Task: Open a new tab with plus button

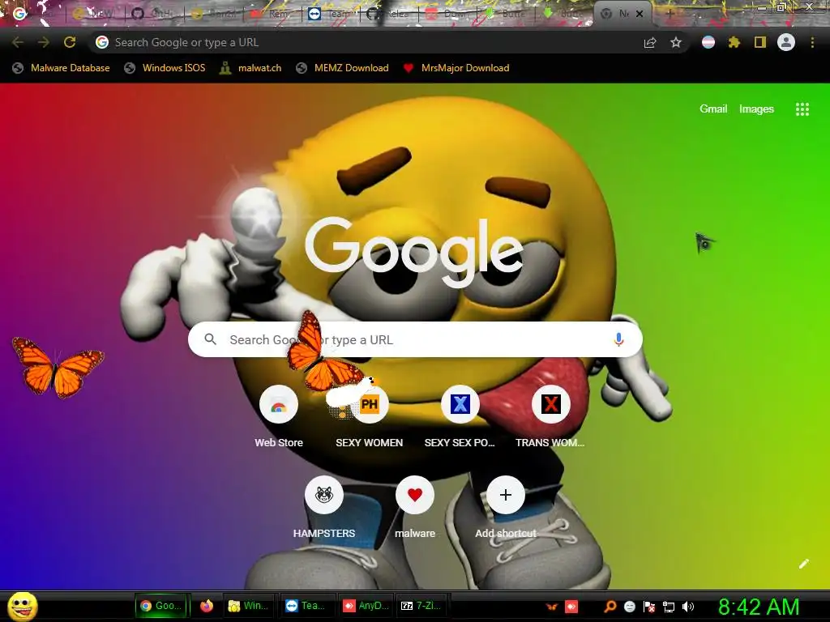Action: (669, 14)
